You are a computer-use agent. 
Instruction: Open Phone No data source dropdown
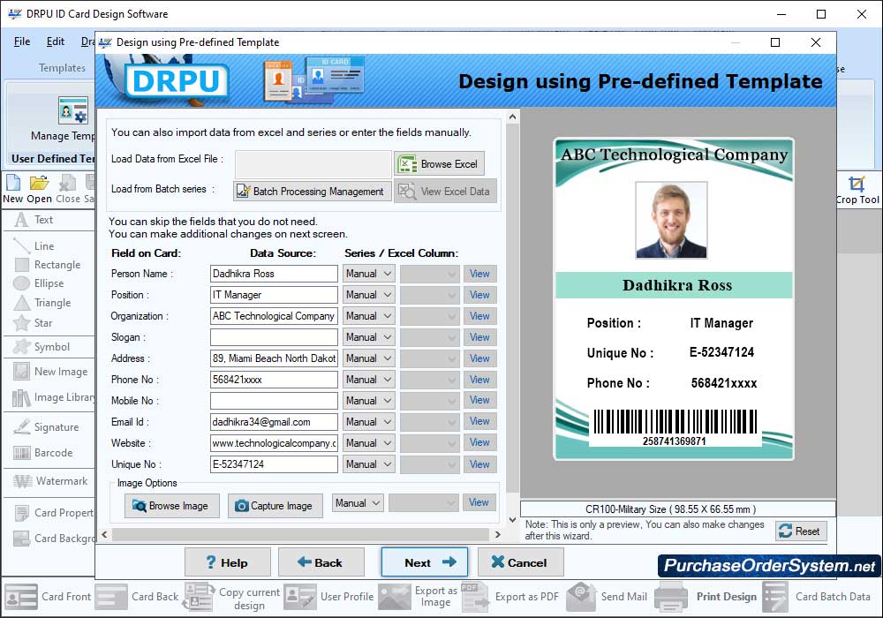[x=368, y=380]
